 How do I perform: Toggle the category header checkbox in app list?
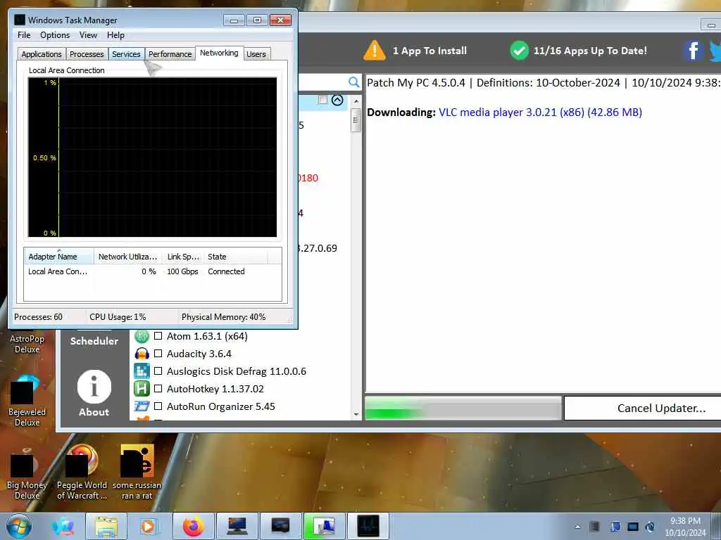(x=322, y=100)
